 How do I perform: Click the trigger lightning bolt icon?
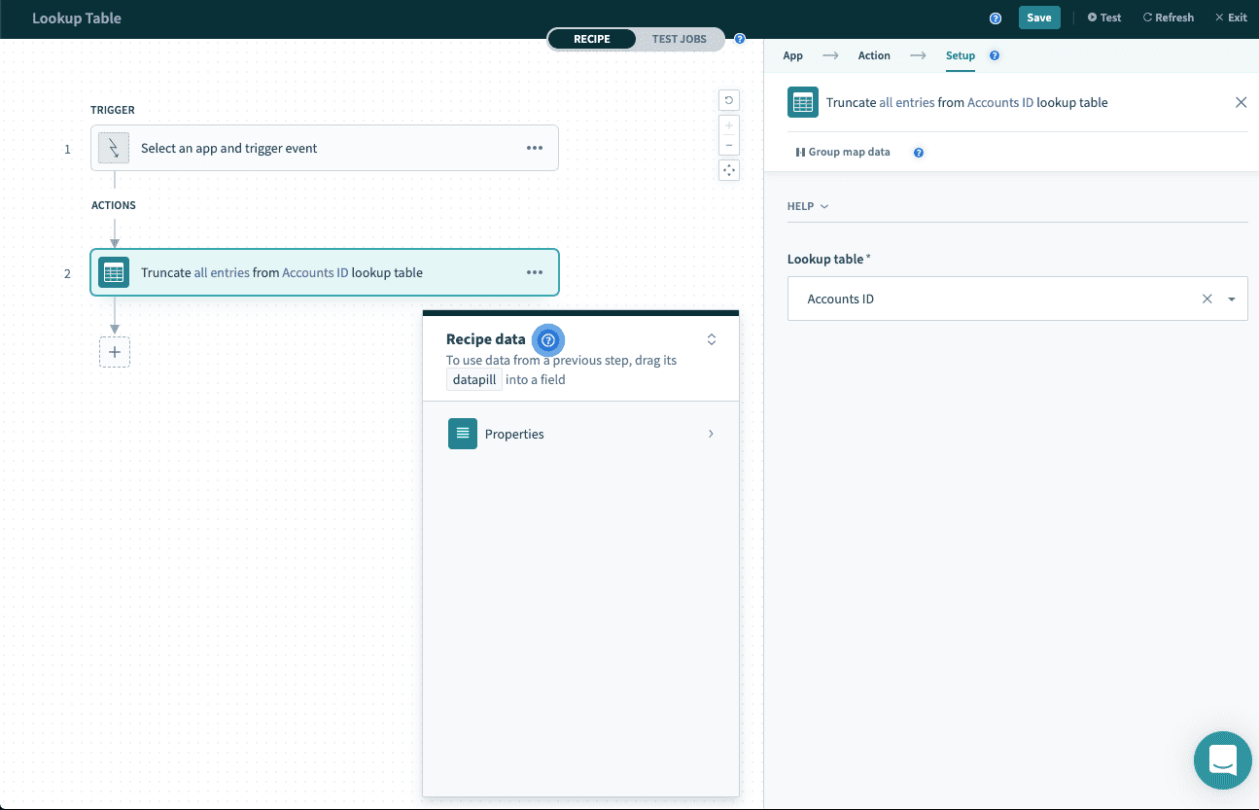tap(114, 148)
